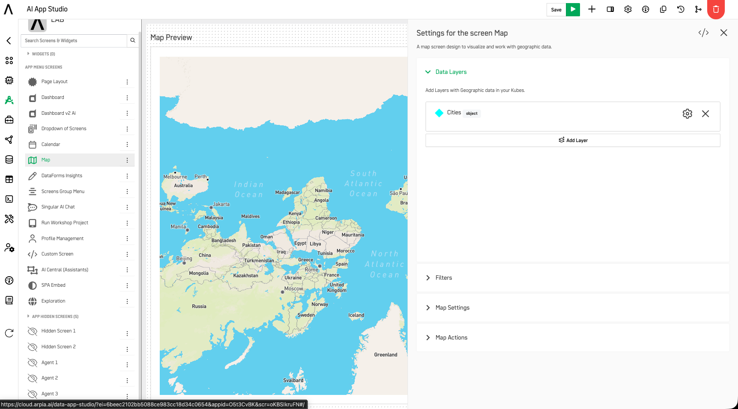Click the Save button
Viewport: 738px width, 409px height.
click(x=556, y=9)
